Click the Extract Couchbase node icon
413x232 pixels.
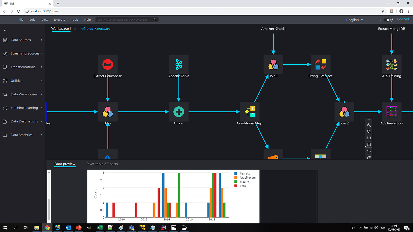(108, 64)
